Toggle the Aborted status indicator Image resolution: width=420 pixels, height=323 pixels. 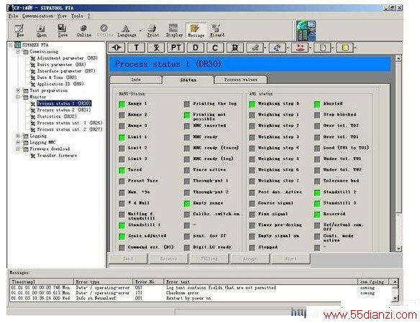point(317,104)
